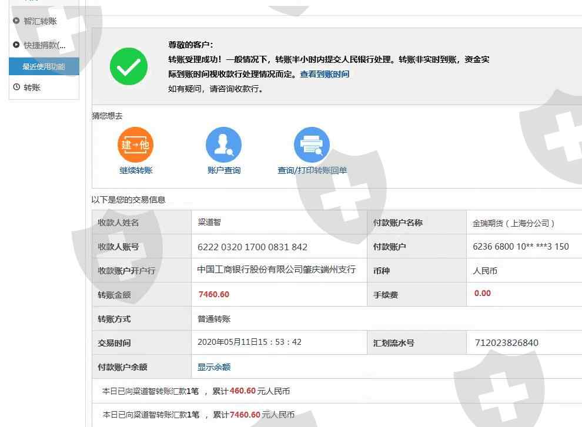Click the bullet icon beside 快捷捐款

pyautogui.click(x=16, y=45)
